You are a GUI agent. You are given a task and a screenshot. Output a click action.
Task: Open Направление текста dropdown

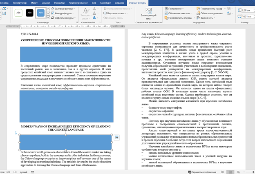pyautogui.click(x=118, y=9)
